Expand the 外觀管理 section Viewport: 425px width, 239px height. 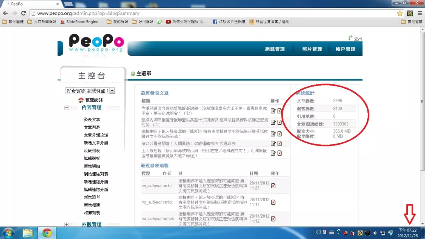(66, 225)
